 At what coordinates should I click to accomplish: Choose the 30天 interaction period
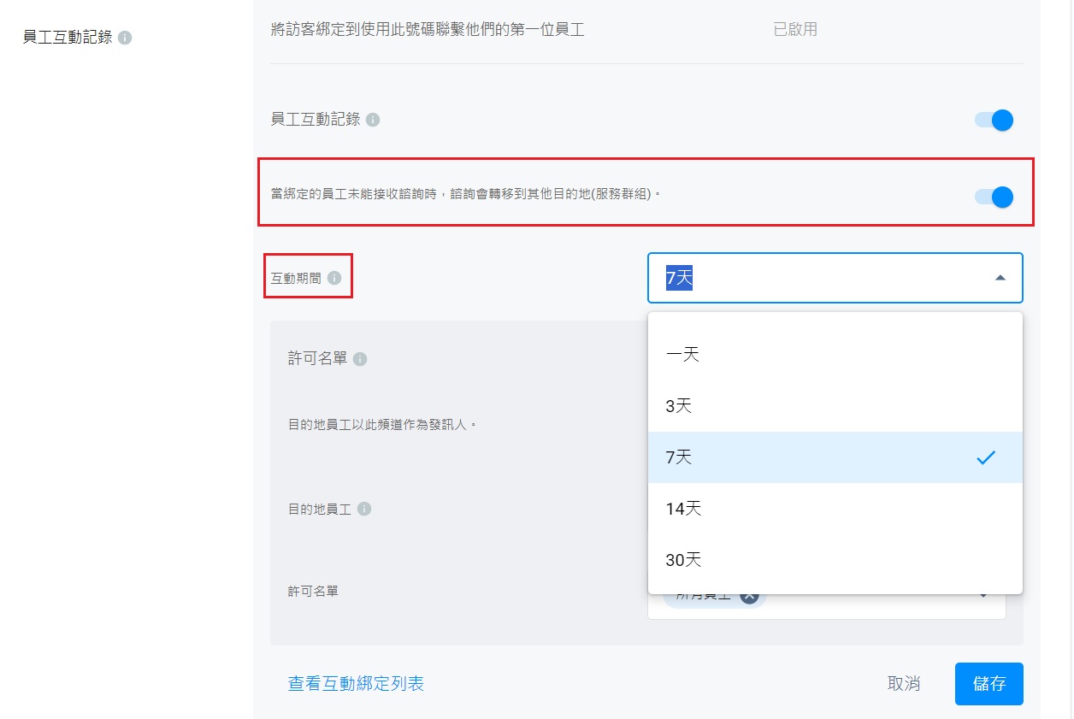[683, 560]
